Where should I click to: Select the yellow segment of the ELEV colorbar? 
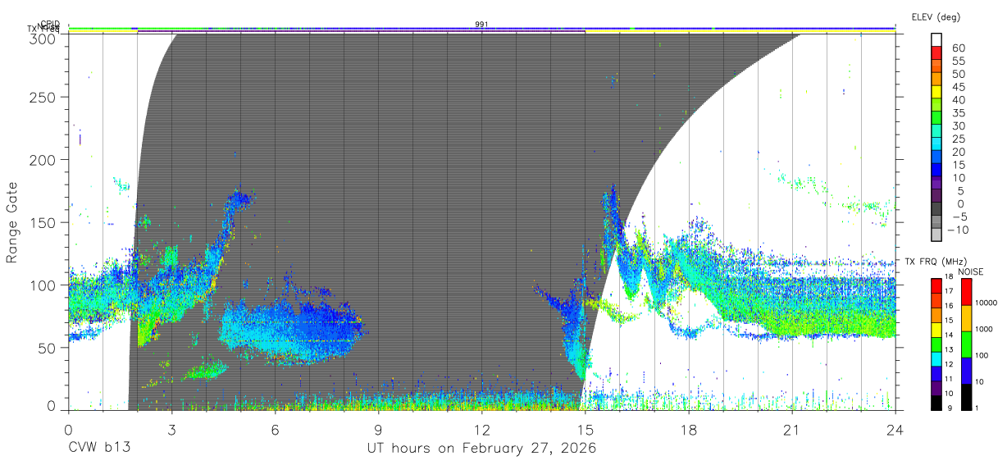936,92
